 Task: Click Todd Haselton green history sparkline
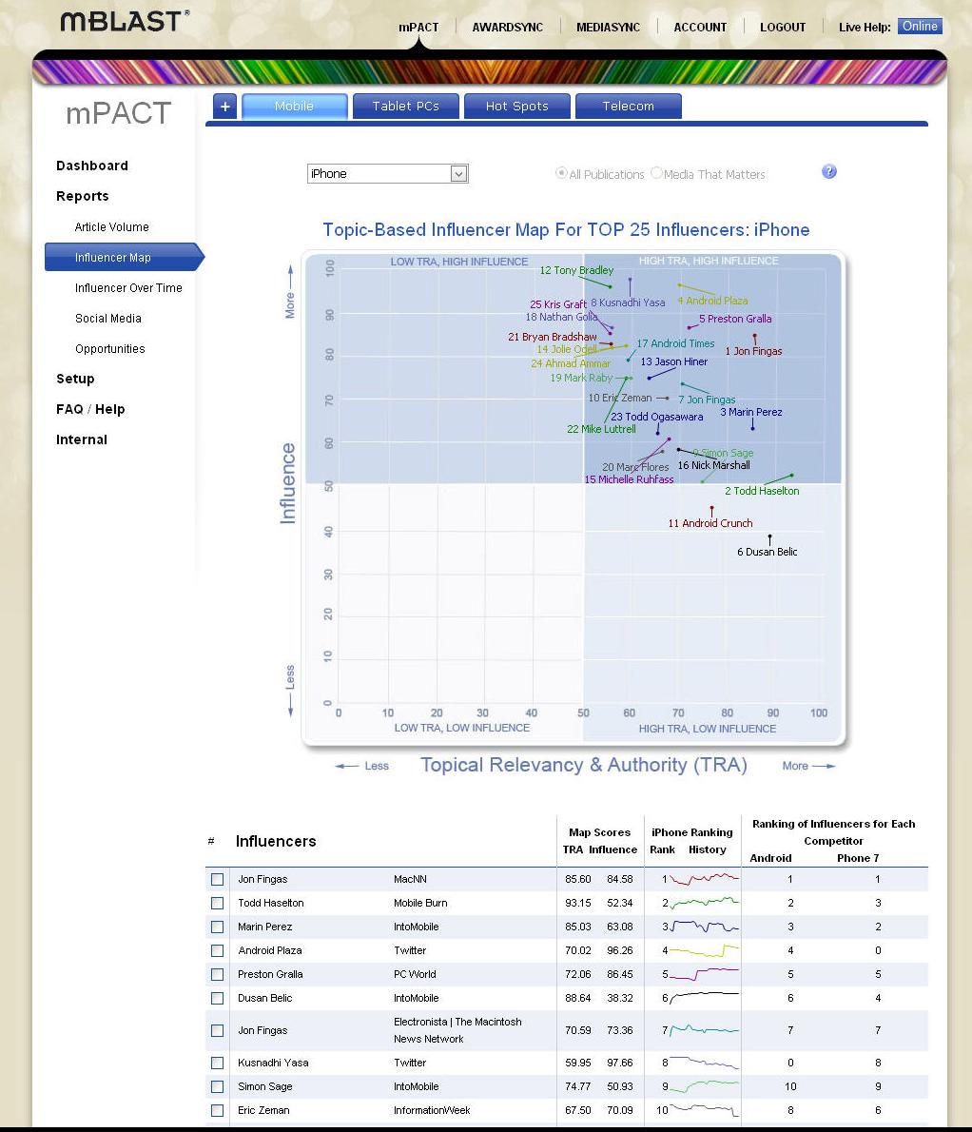click(705, 903)
